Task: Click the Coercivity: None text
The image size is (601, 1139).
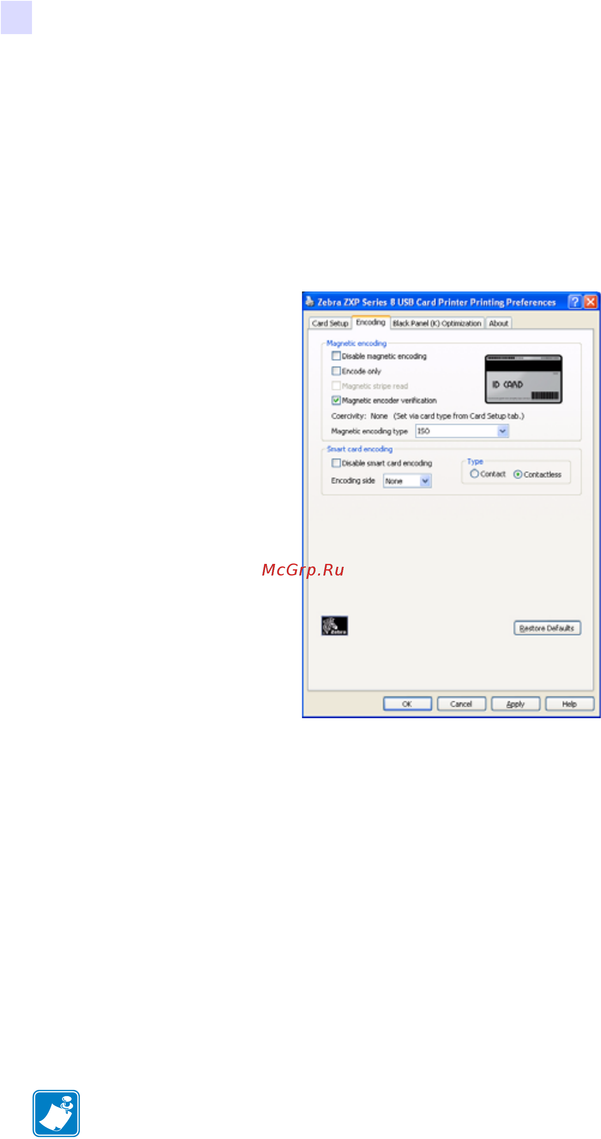Action: (359, 416)
